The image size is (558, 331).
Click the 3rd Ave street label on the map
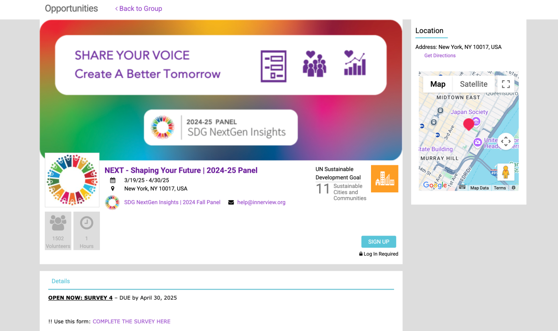(x=449, y=133)
